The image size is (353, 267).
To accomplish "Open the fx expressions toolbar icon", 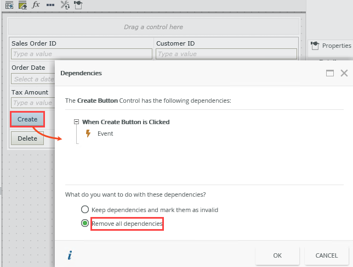I will point(36,4).
